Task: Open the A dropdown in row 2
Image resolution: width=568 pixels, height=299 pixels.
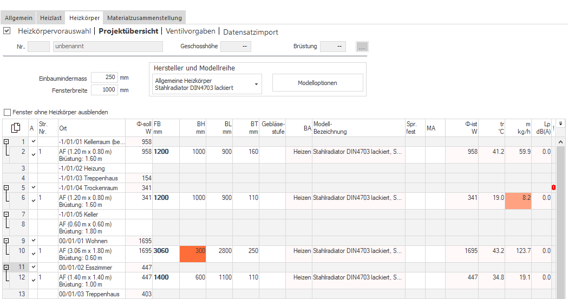Action: pyautogui.click(x=34, y=155)
